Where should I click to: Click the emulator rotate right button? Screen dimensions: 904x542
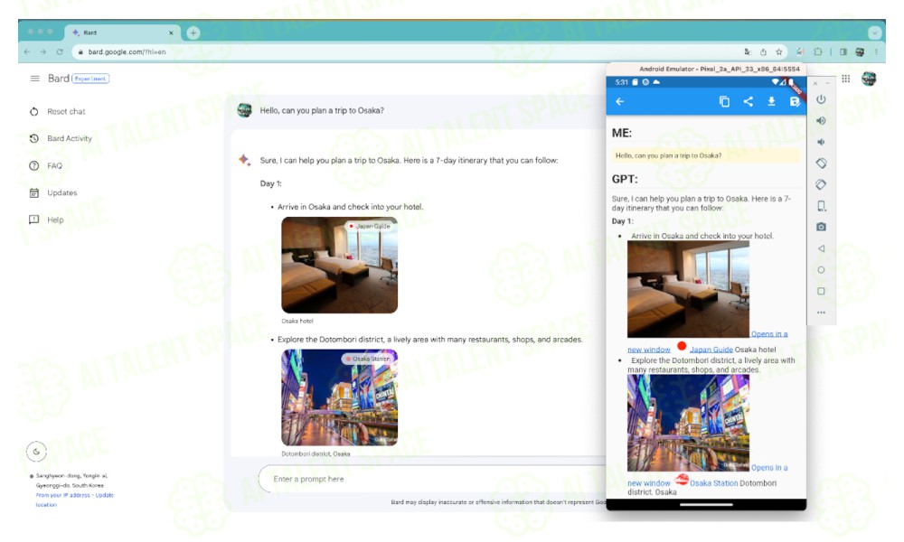pyautogui.click(x=821, y=185)
